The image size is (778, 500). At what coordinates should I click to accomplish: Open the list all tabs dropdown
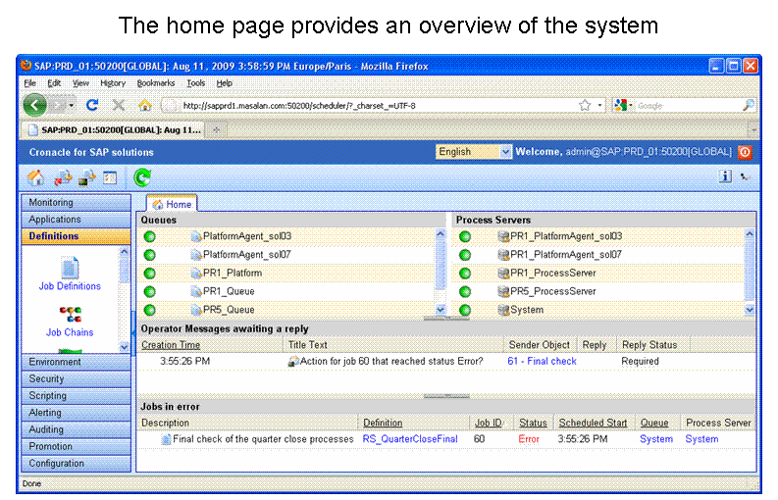(x=753, y=130)
